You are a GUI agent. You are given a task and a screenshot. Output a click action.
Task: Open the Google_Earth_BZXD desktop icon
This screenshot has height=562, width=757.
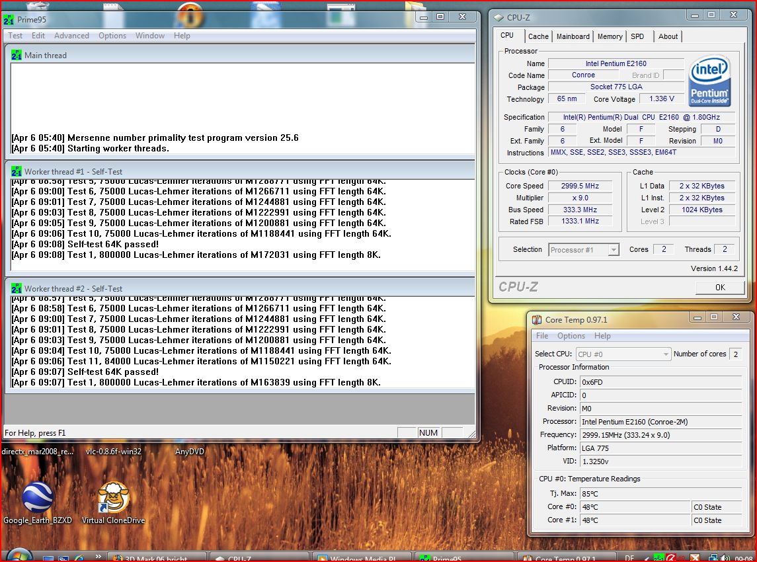pyautogui.click(x=38, y=503)
